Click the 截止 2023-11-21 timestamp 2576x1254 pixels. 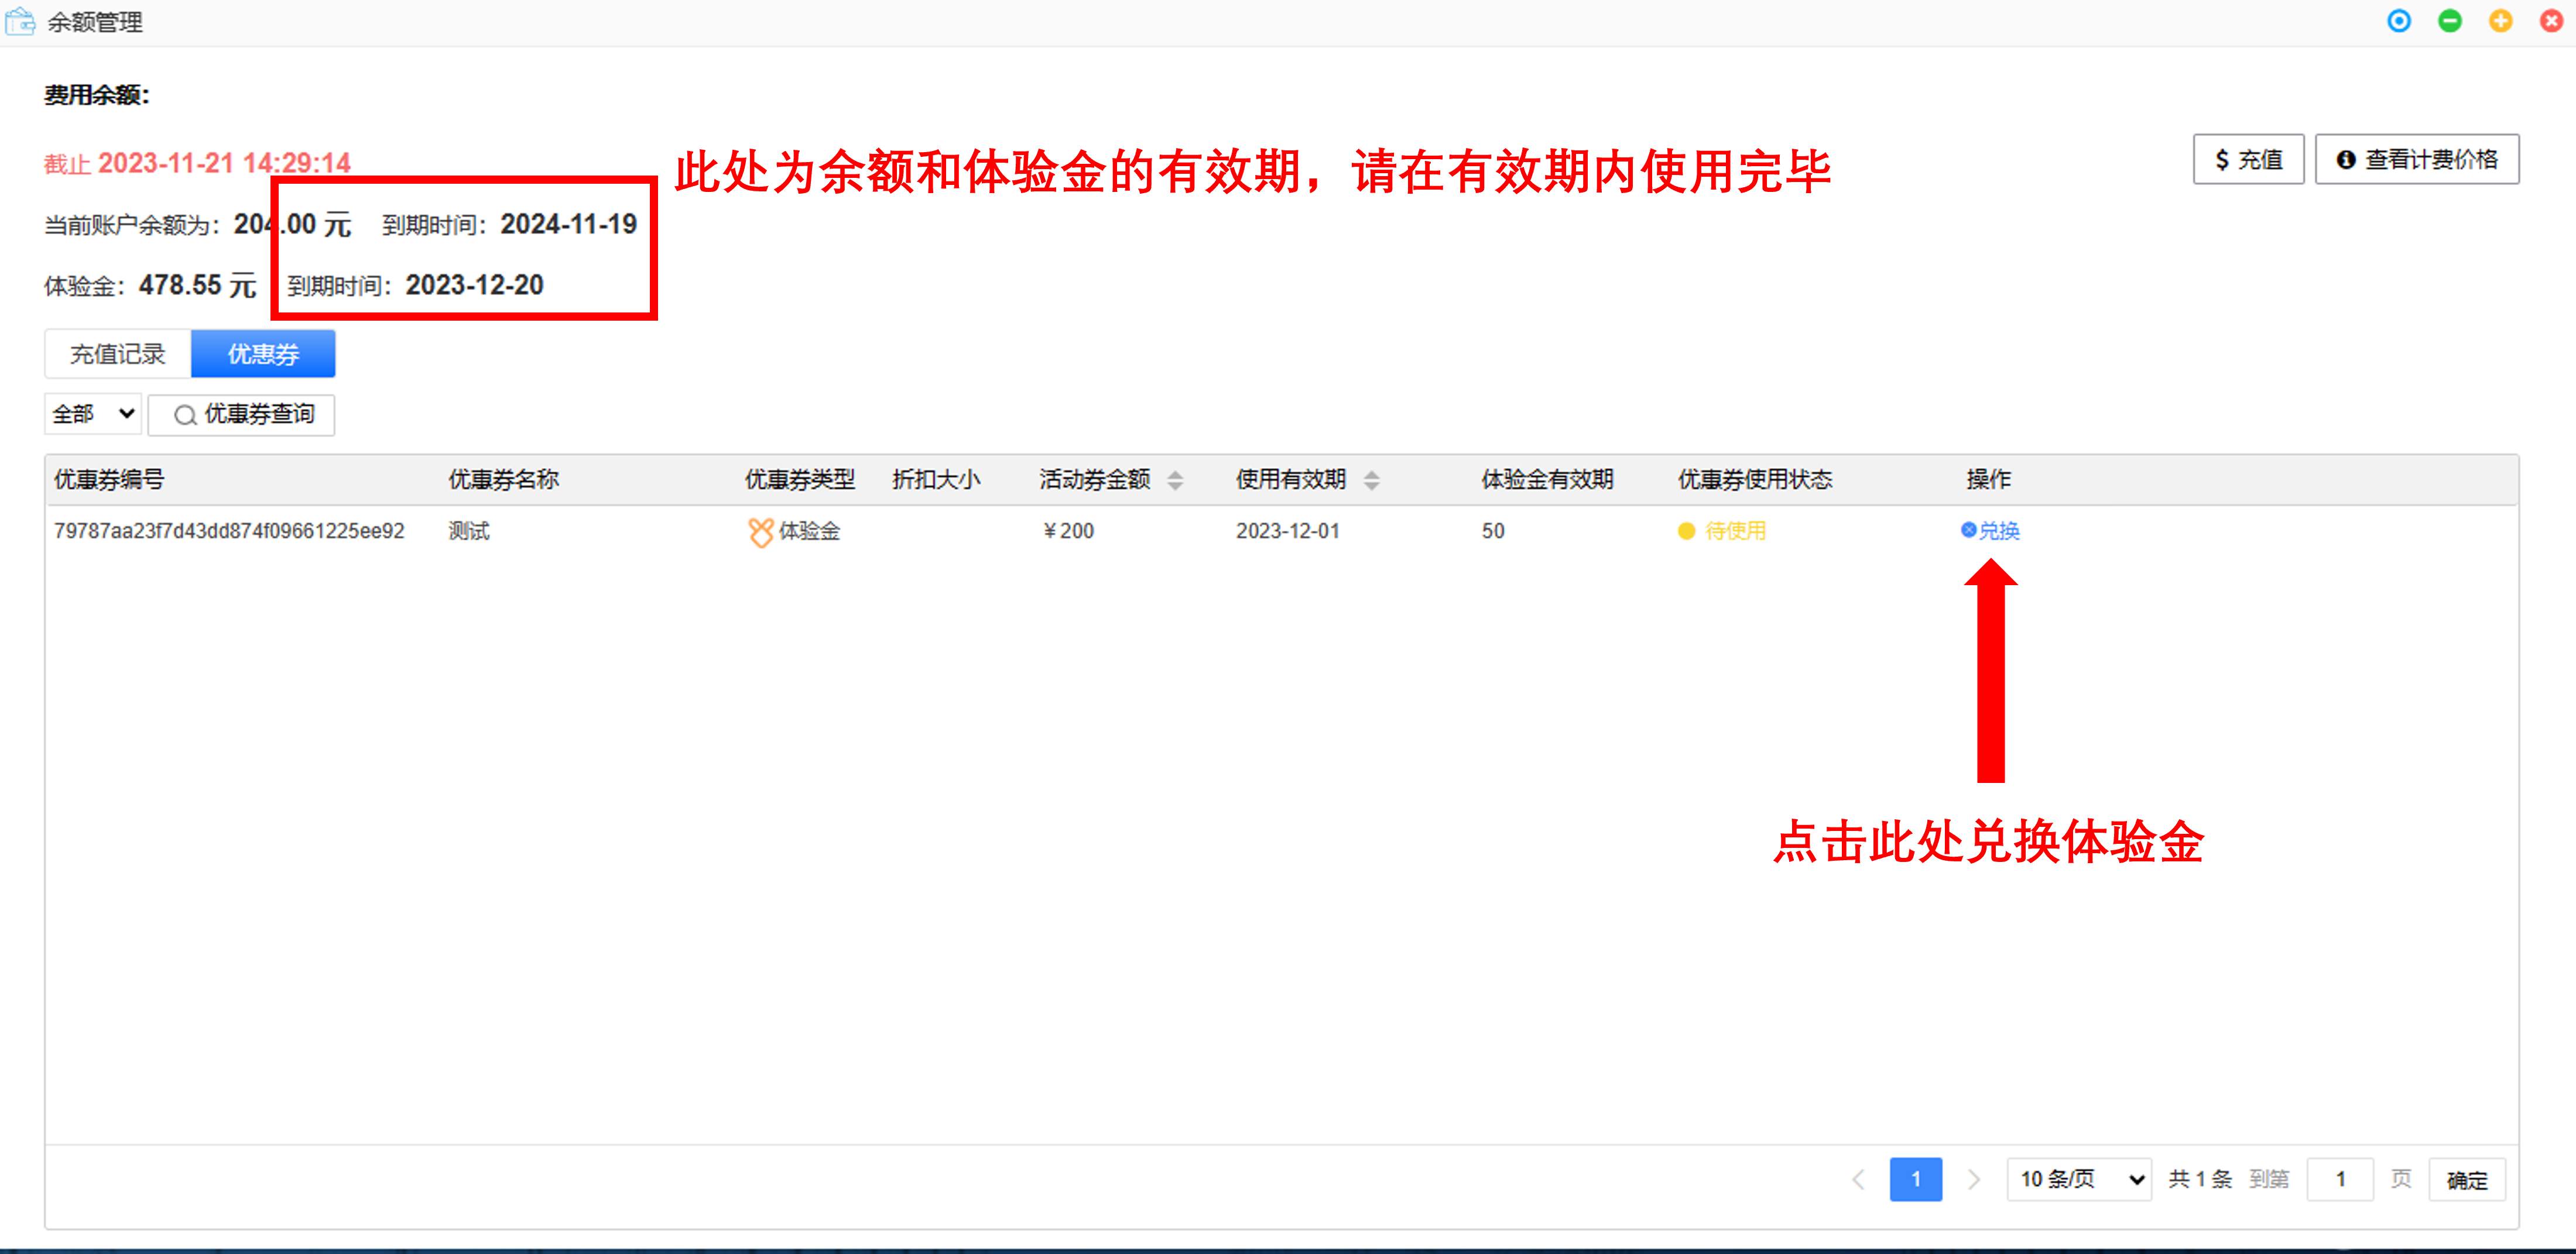point(197,163)
